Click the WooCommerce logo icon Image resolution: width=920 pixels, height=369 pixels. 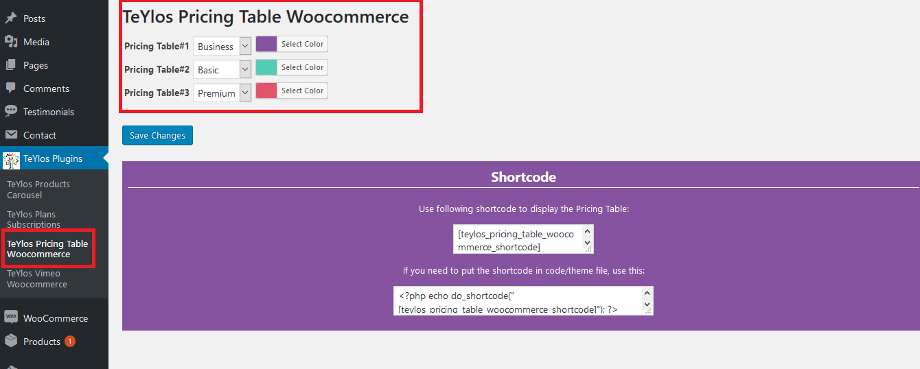(x=11, y=318)
